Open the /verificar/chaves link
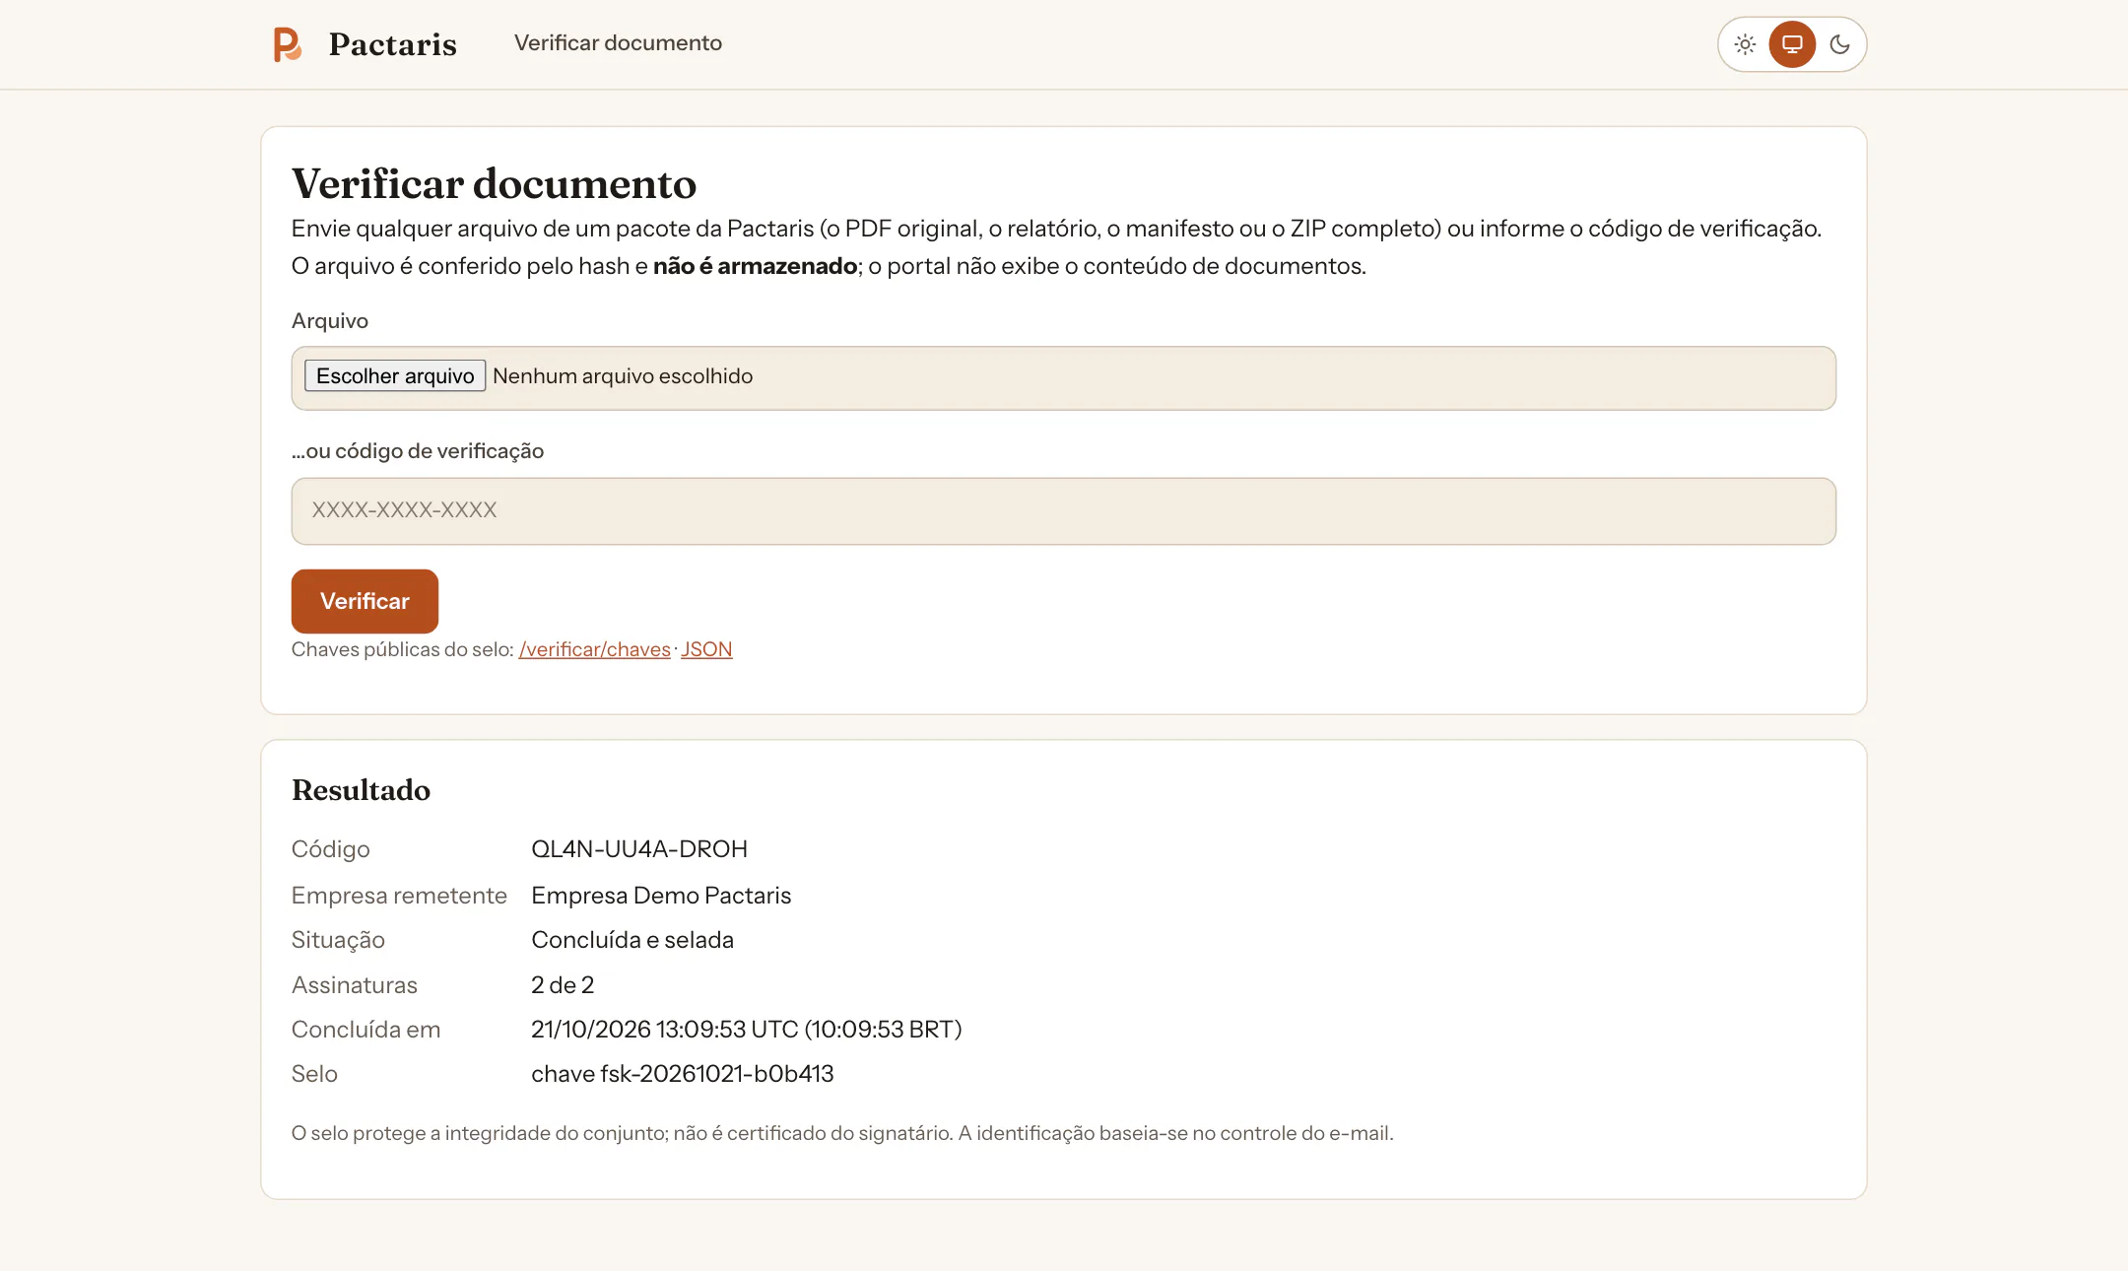 pos(594,649)
